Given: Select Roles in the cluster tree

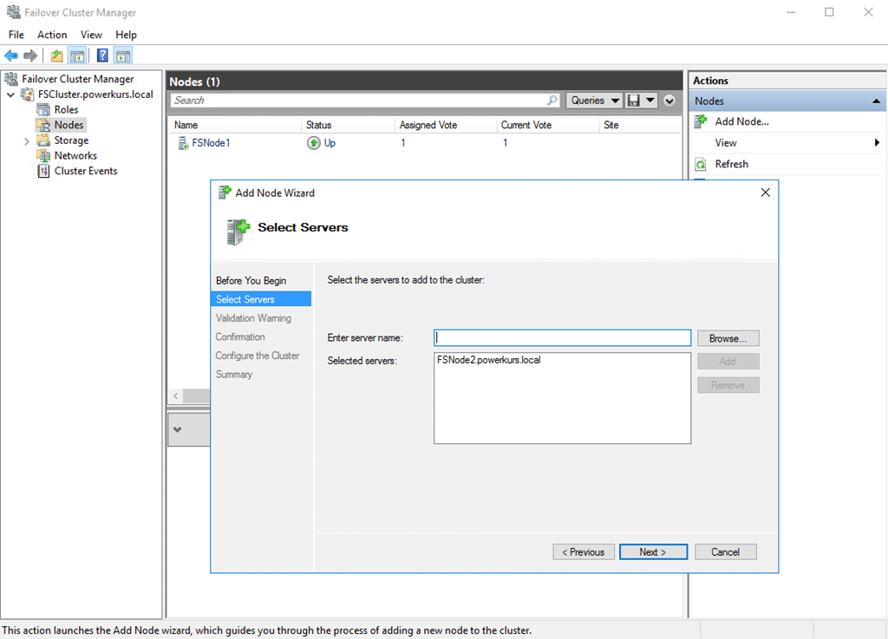Looking at the screenshot, I should 66,110.
